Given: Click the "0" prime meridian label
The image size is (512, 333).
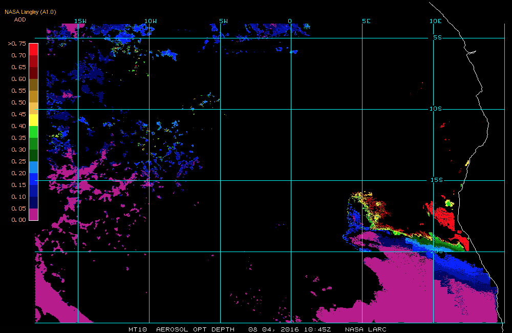Looking at the screenshot, I should point(290,21).
